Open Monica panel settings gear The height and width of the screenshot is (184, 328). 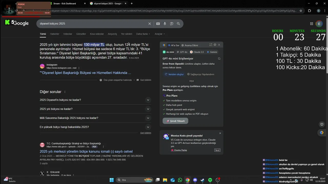[215, 45]
